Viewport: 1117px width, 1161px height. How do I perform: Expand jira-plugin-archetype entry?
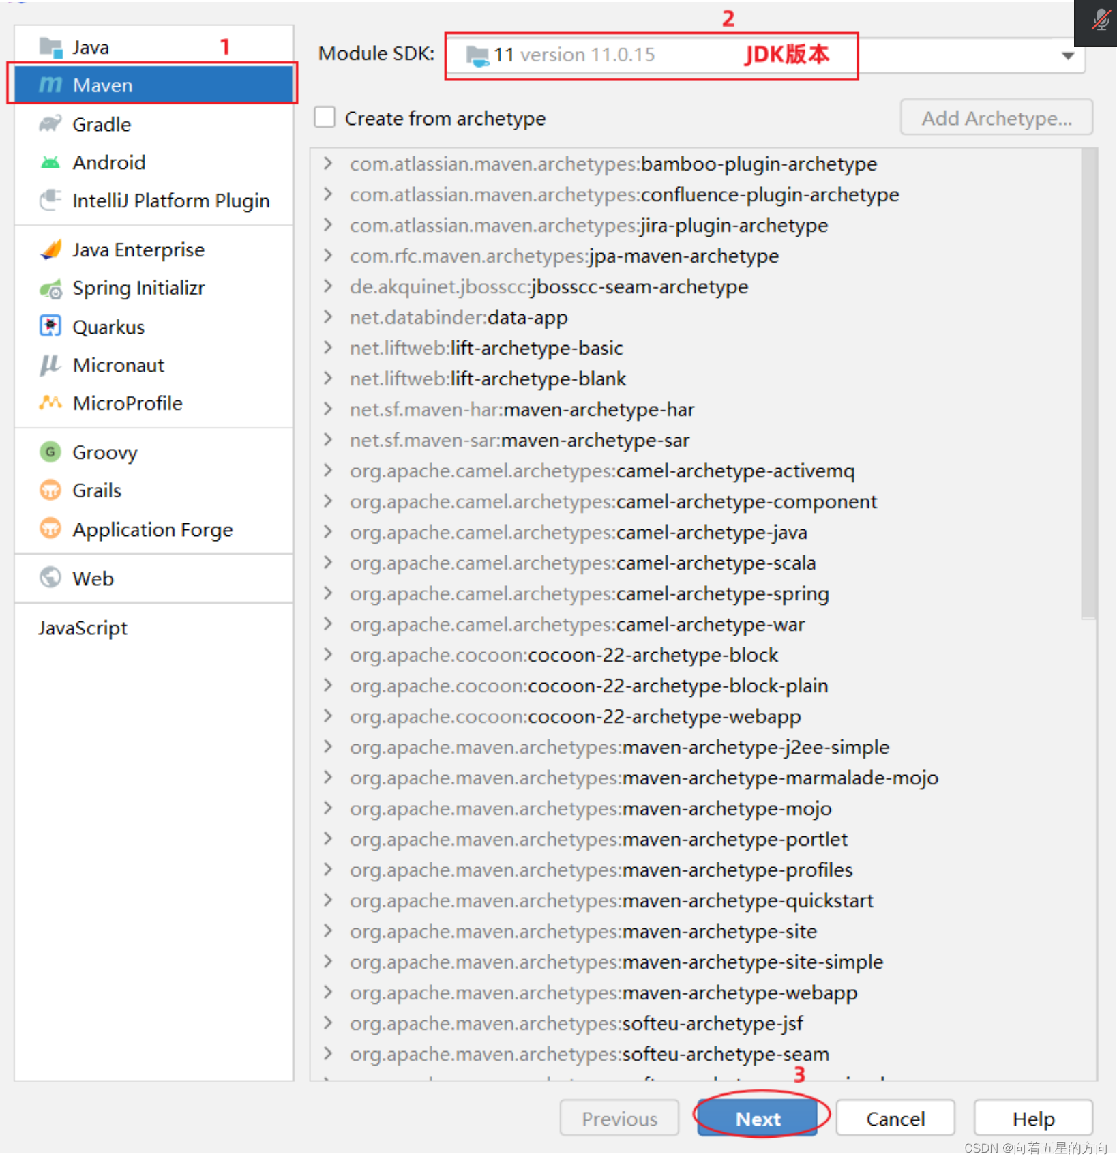[328, 224]
